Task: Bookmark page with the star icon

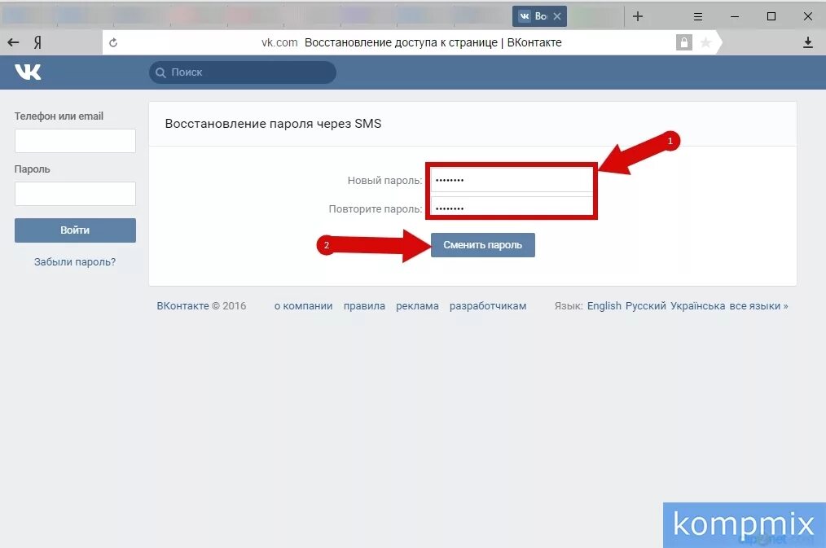Action: point(706,42)
